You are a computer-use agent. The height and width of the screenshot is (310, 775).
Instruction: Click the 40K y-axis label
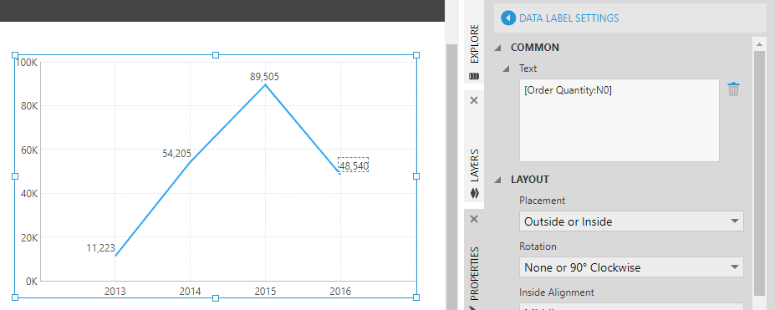click(28, 194)
